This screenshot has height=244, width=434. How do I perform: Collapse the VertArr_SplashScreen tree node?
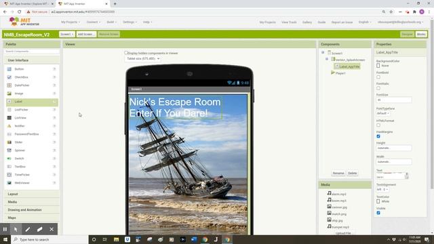[327, 59]
